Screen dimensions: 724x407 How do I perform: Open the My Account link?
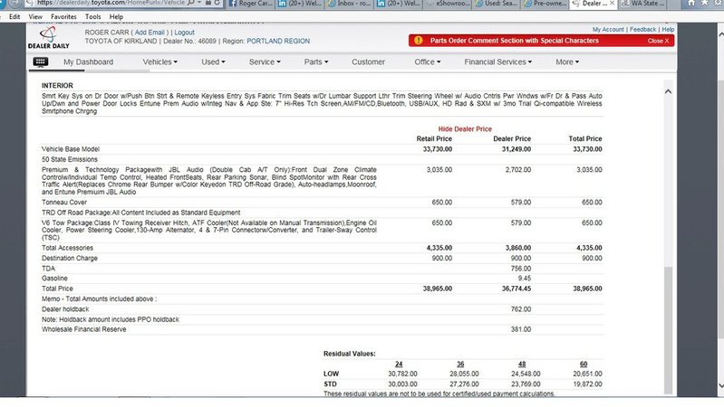click(608, 30)
